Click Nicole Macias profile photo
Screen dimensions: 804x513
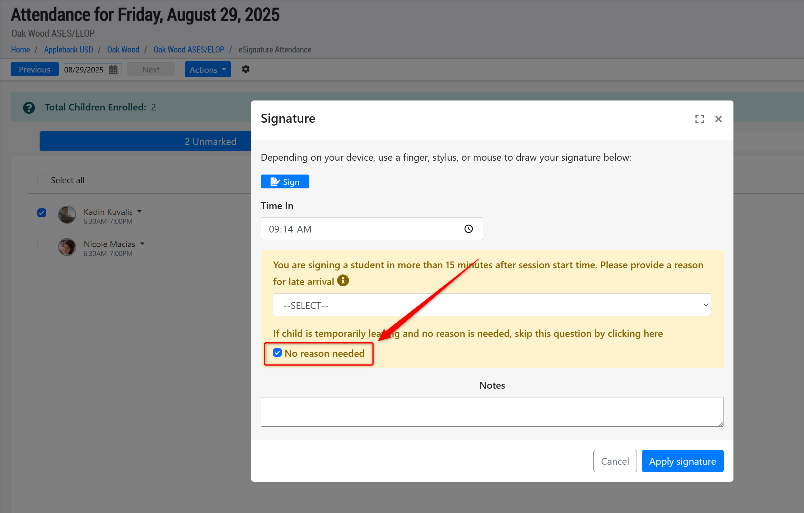coord(67,247)
